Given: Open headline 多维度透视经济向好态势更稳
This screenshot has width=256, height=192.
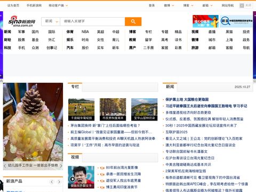Looking at the screenshot, I should 188,113.
